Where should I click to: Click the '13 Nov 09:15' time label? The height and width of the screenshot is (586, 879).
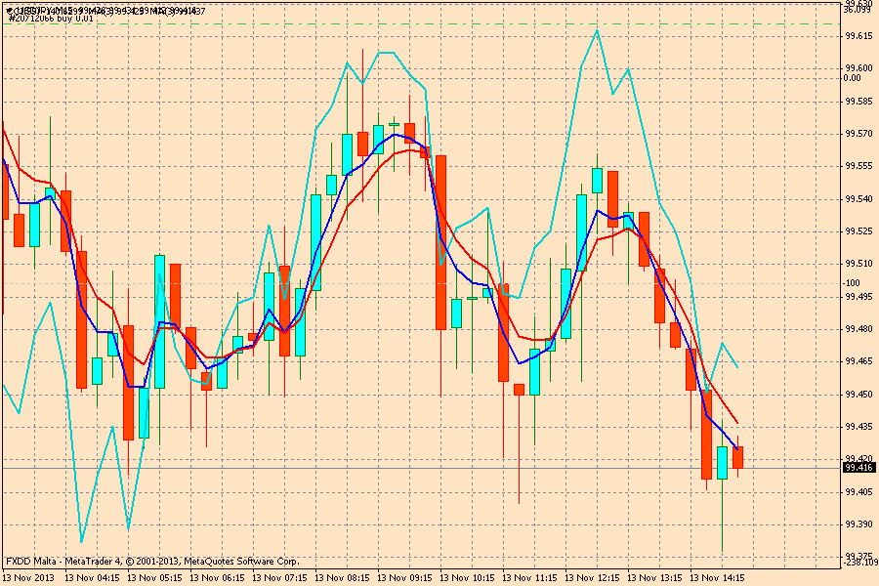[x=406, y=577]
